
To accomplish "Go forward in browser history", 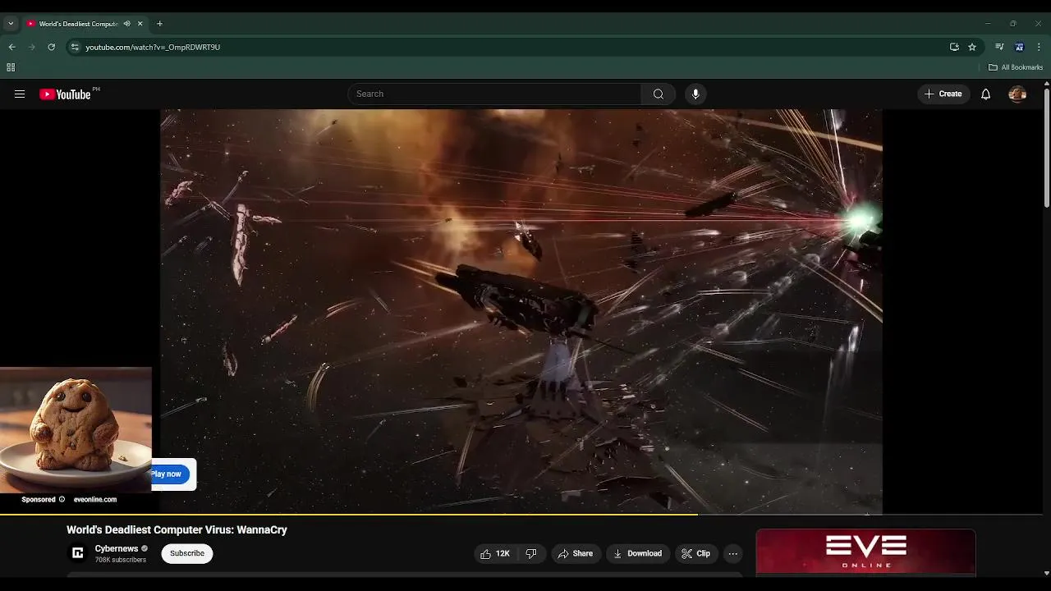I will (31, 47).
